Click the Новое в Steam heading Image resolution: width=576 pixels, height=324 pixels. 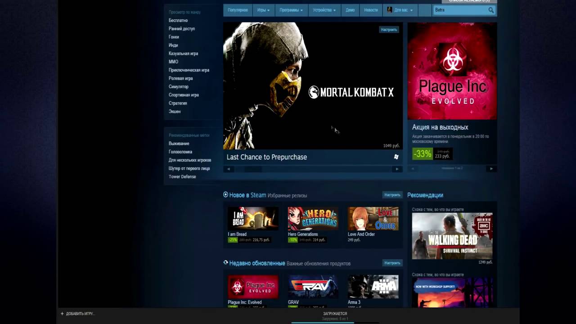point(247,195)
